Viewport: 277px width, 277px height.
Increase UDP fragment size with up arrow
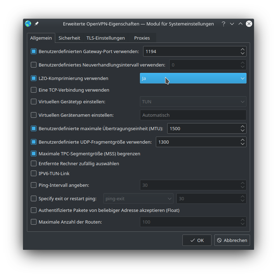(242, 140)
